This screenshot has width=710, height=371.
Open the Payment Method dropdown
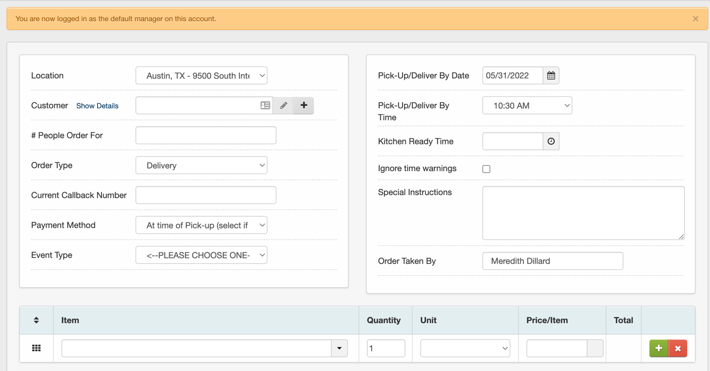point(201,225)
